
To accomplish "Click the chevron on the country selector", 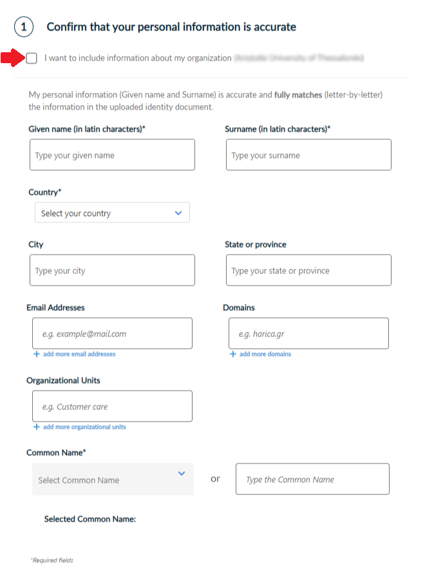I will coord(179,212).
